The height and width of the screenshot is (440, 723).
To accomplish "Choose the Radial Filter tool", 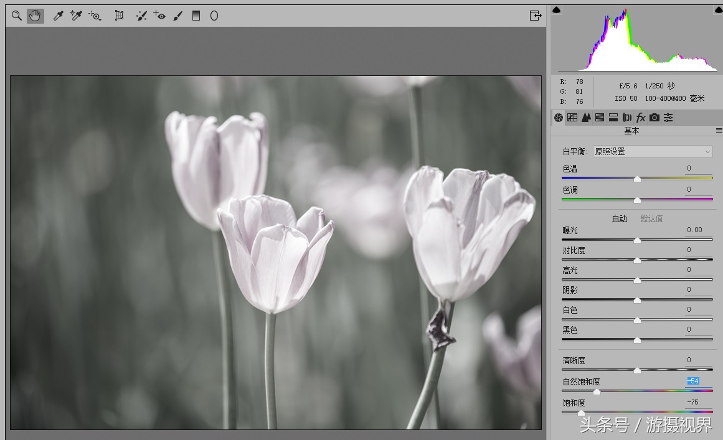I will [214, 16].
